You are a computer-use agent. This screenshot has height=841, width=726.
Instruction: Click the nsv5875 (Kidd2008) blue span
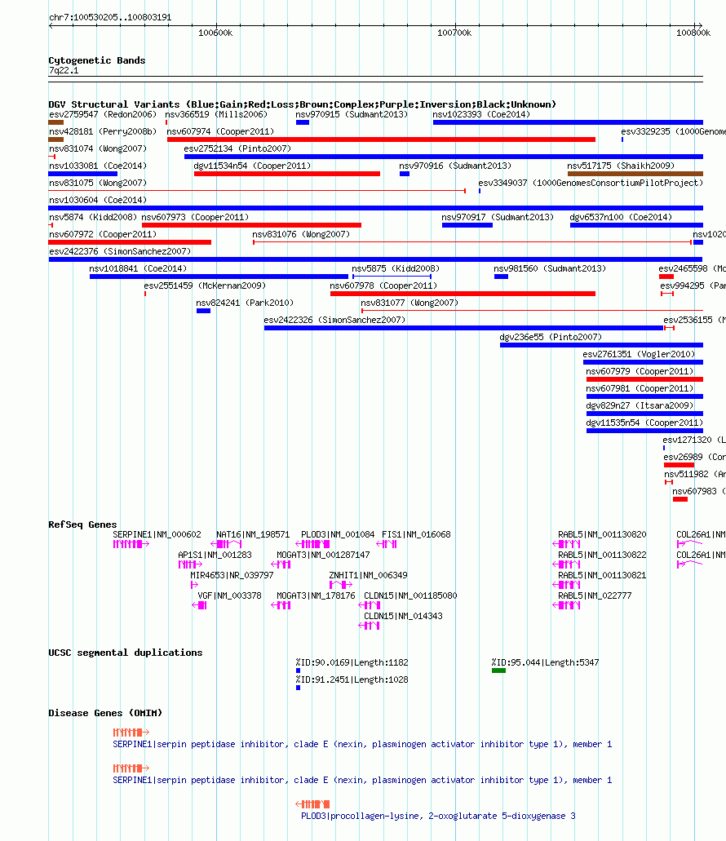click(392, 277)
